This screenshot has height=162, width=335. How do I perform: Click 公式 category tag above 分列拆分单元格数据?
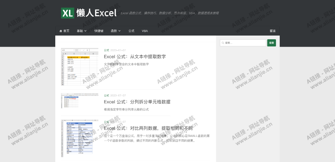107,96
